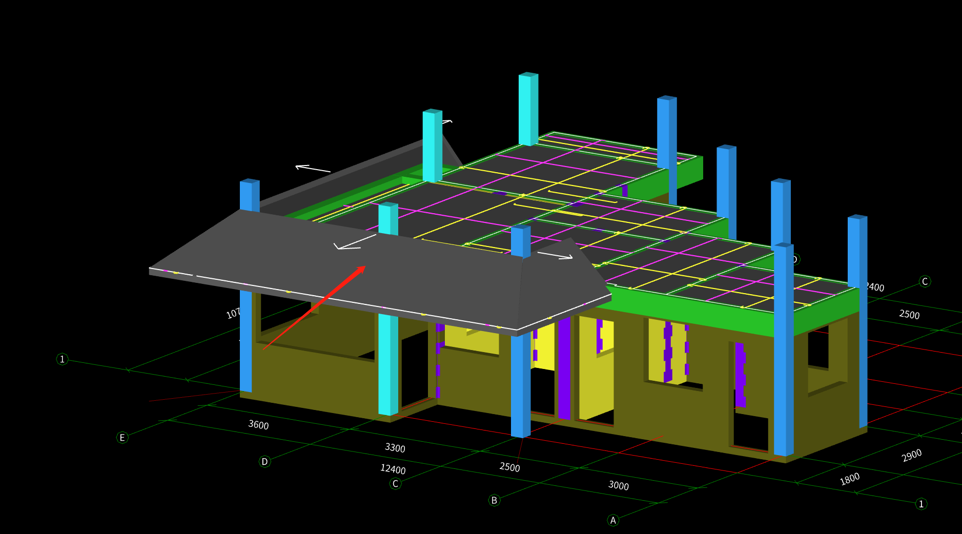Click axis bubble B on the grid
The image size is (962, 534).
494,500
